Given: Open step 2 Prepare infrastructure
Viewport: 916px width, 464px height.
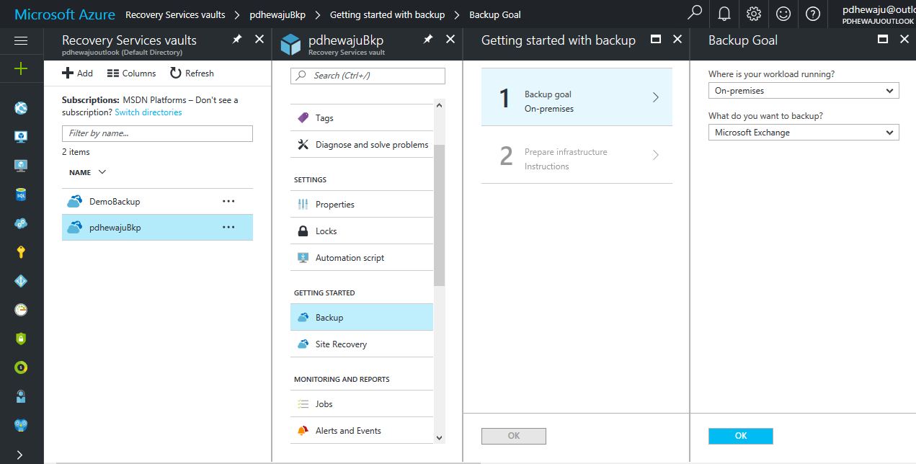Looking at the screenshot, I should 577,155.
